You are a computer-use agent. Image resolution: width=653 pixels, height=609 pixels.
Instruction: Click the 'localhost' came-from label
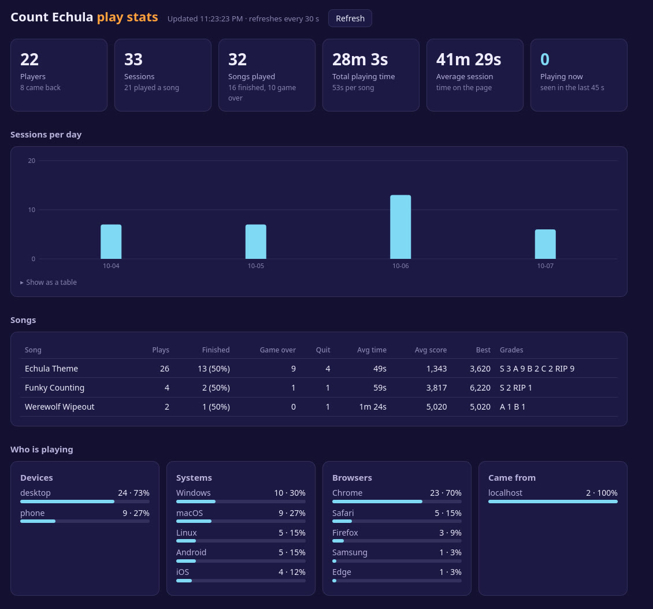505,493
